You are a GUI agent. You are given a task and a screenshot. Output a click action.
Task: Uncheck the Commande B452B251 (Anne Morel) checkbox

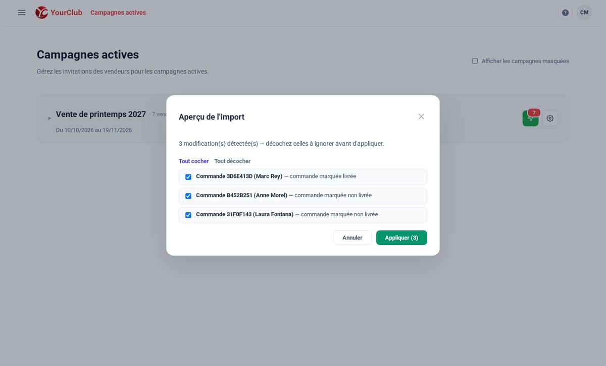coord(188,196)
